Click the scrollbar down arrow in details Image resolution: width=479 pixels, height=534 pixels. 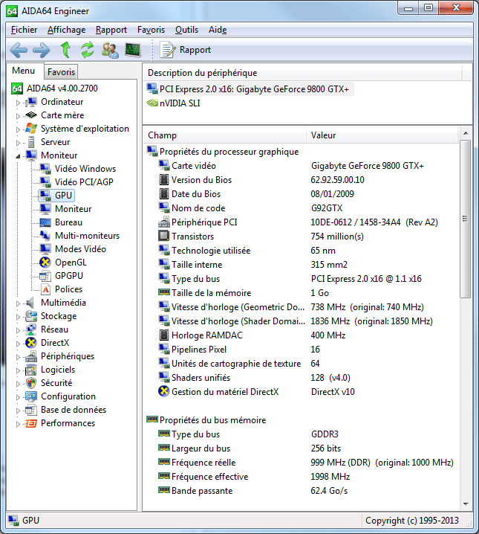point(466,504)
